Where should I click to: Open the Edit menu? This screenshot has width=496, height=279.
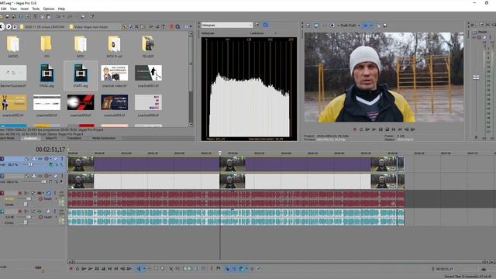(x=3, y=9)
